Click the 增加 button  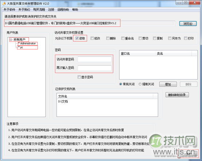pos(168,84)
